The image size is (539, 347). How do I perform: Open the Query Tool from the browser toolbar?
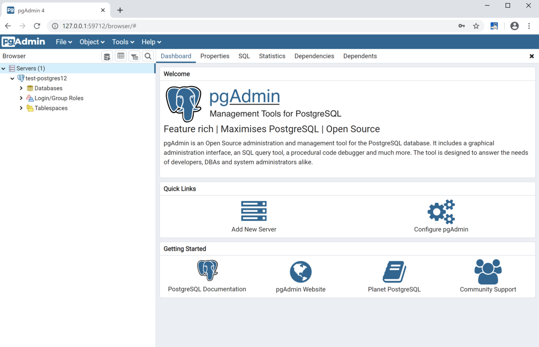coord(107,56)
